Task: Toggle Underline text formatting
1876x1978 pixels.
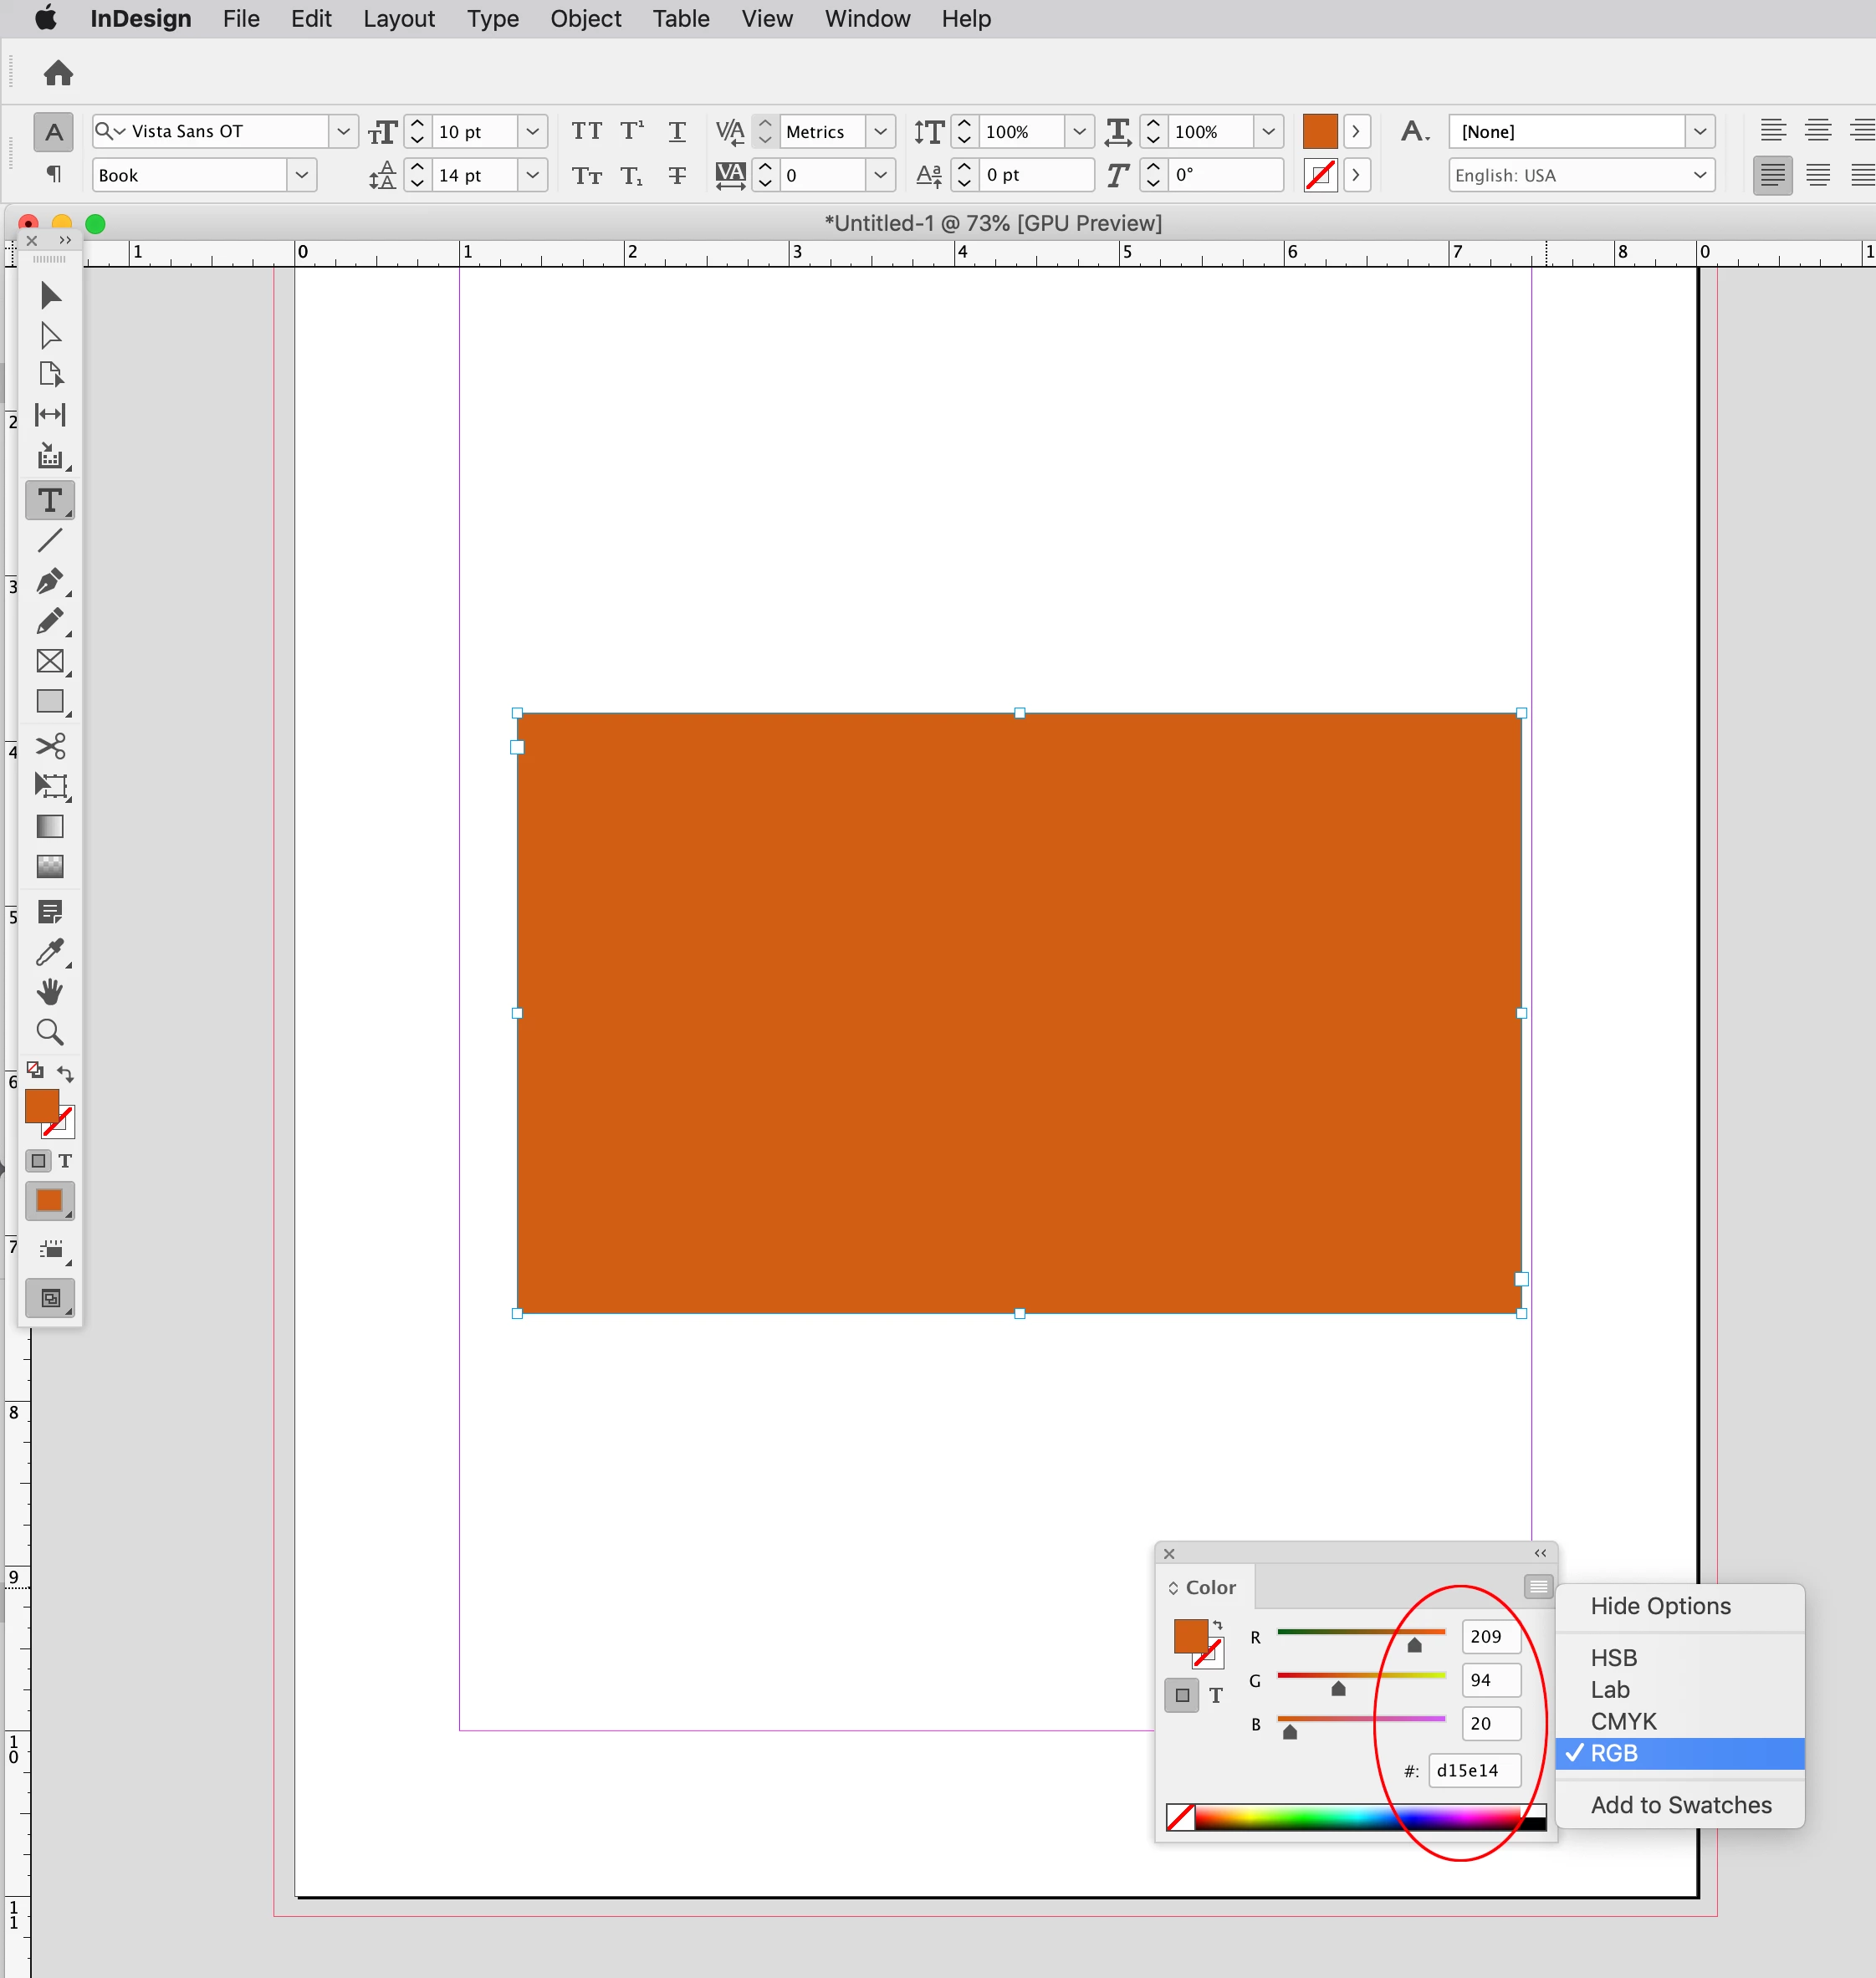Action: click(x=677, y=131)
